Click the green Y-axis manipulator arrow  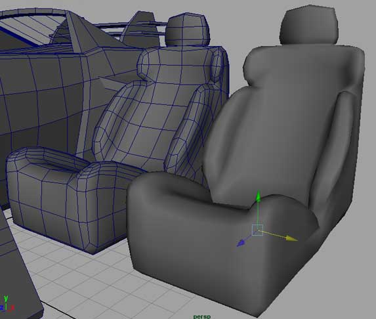[x=258, y=196]
